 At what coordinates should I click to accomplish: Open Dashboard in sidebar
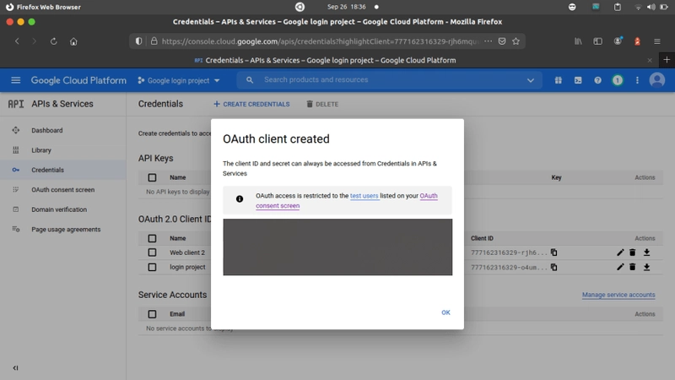click(47, 130)
